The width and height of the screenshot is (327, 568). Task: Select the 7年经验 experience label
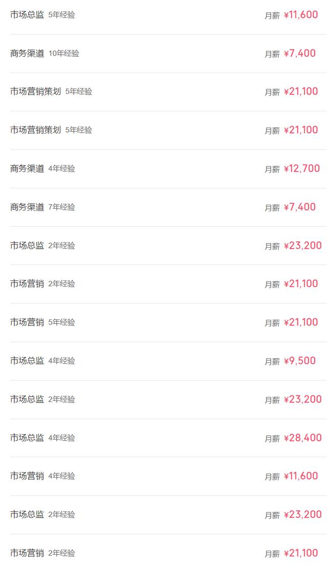coord(62,207)
